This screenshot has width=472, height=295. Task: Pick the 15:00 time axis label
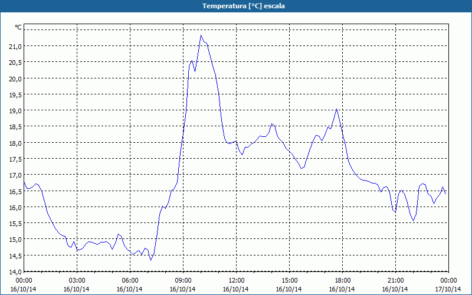289,281
